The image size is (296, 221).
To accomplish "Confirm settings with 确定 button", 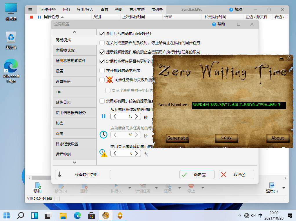I will (197, 174).
